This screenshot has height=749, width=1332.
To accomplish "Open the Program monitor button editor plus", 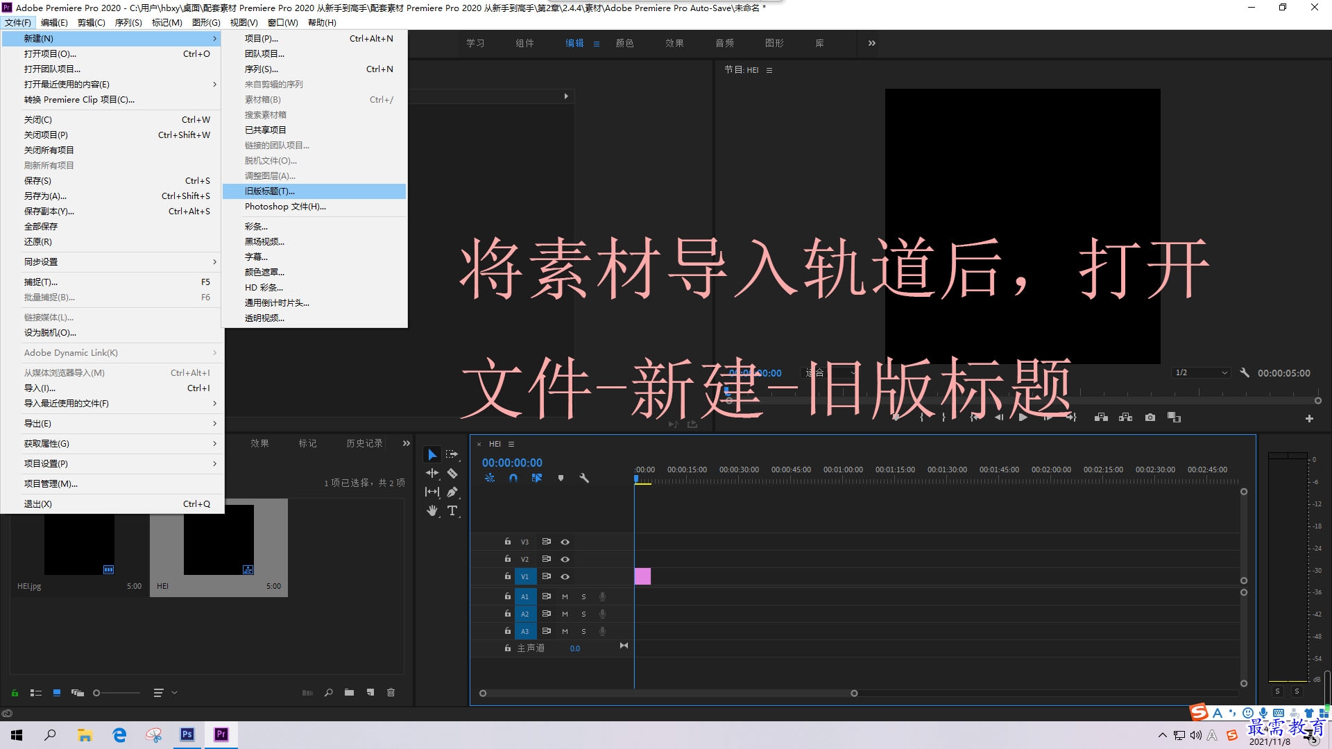I will [x=1309, y=418].
